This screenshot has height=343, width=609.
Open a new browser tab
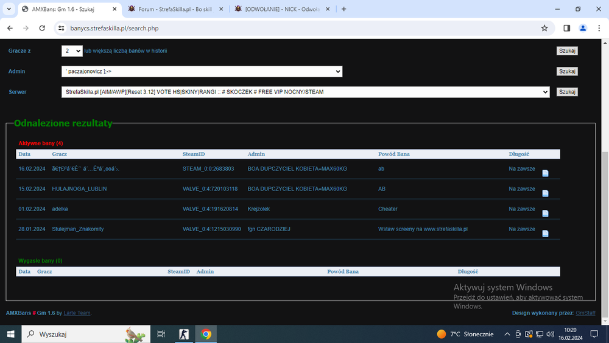(x=343, y=9)
